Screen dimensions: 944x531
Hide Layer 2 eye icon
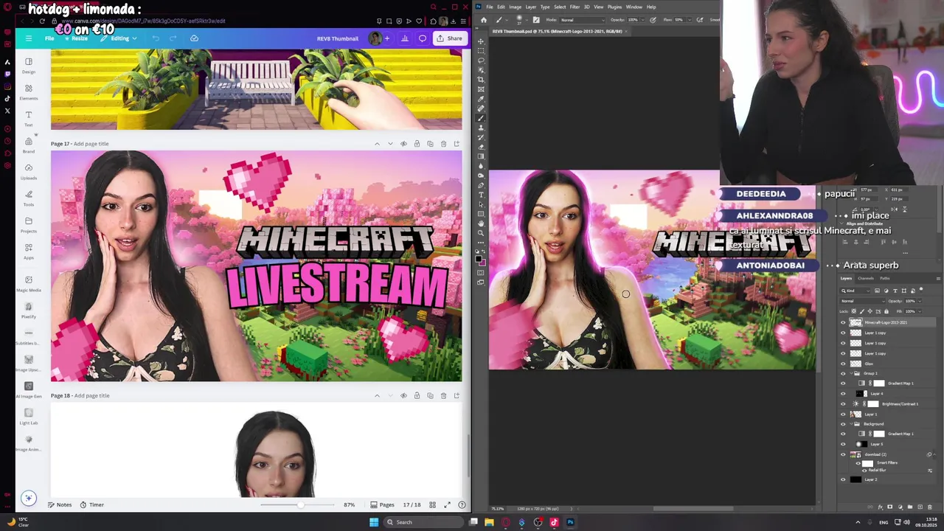(843, 479)
